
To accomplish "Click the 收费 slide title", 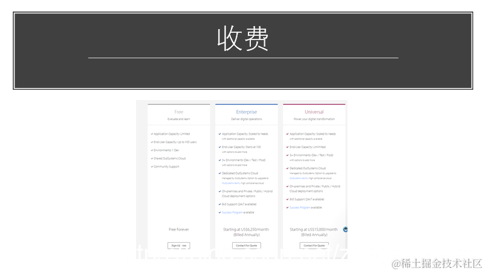I will 242,38.
